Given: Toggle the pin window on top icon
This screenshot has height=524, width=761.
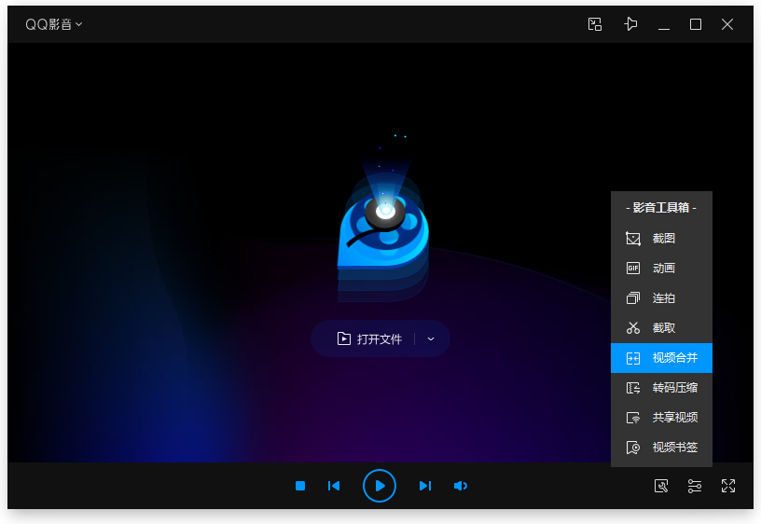Looking at the screenshot, I should (x=631, y=24).
